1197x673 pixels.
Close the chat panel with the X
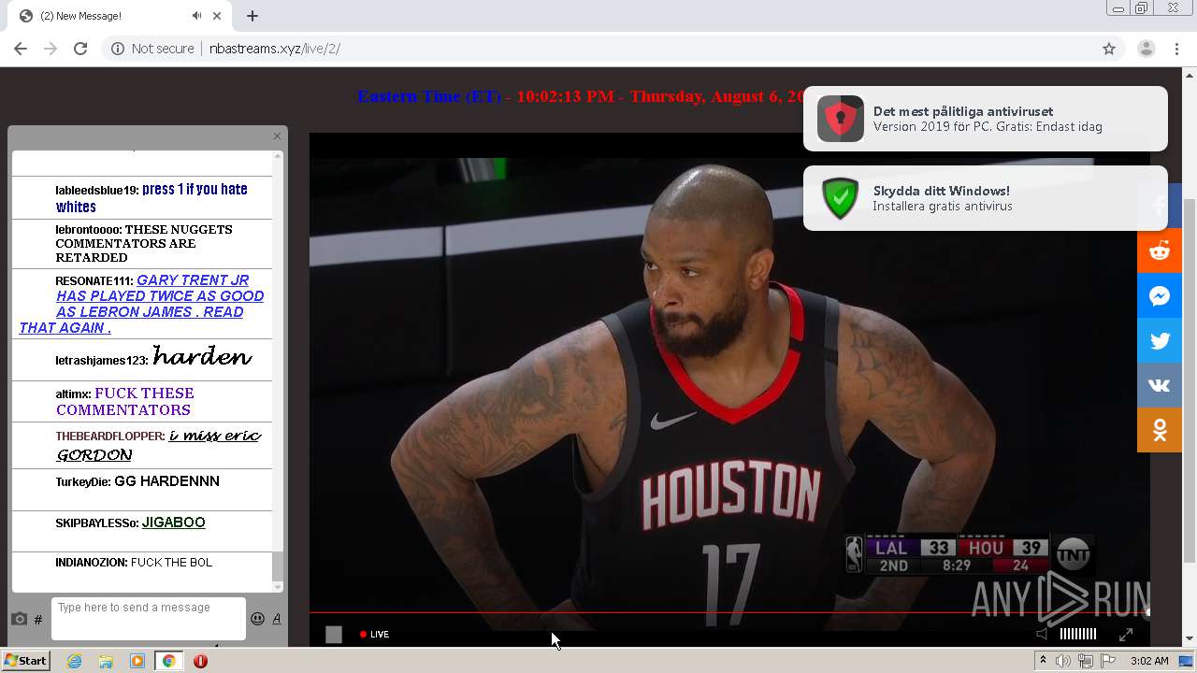click(277, 136)
